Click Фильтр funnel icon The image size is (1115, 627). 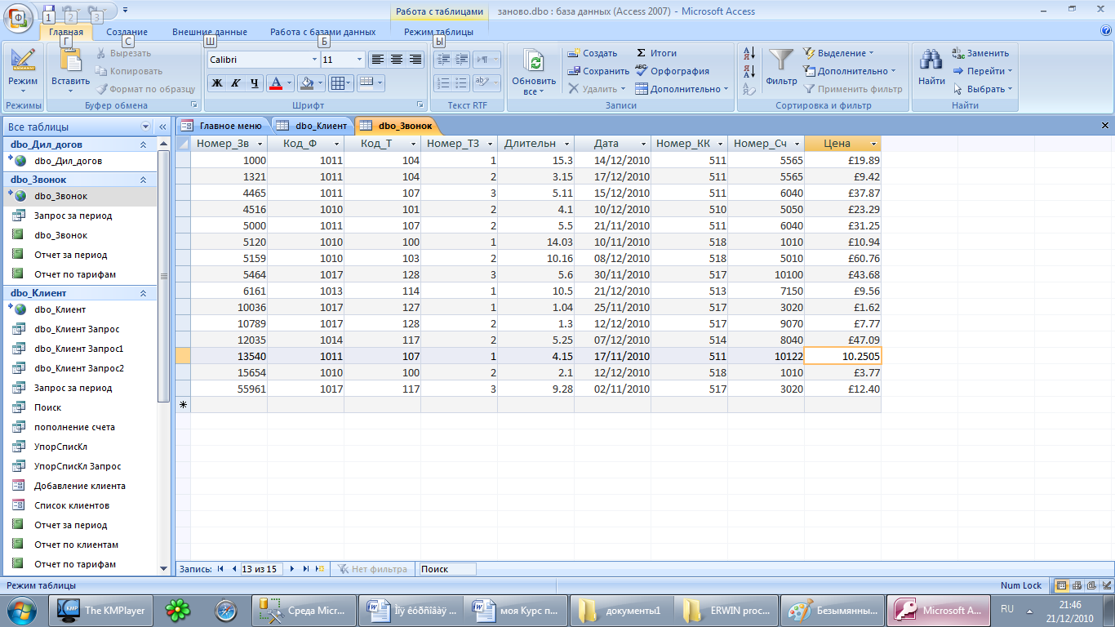pyautogui.click(x=782, y=60)
